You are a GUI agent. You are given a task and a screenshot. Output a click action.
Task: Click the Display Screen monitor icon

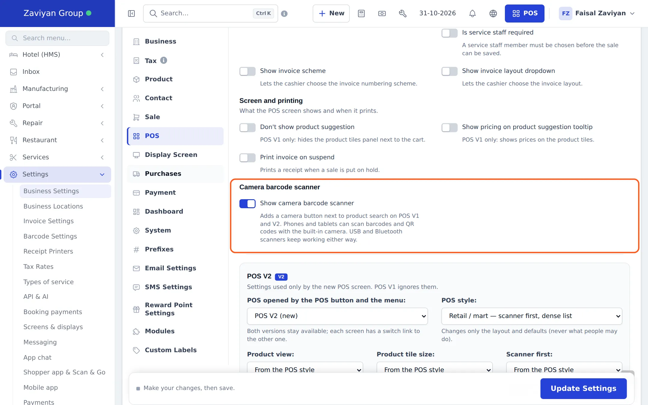click(136, 155)
